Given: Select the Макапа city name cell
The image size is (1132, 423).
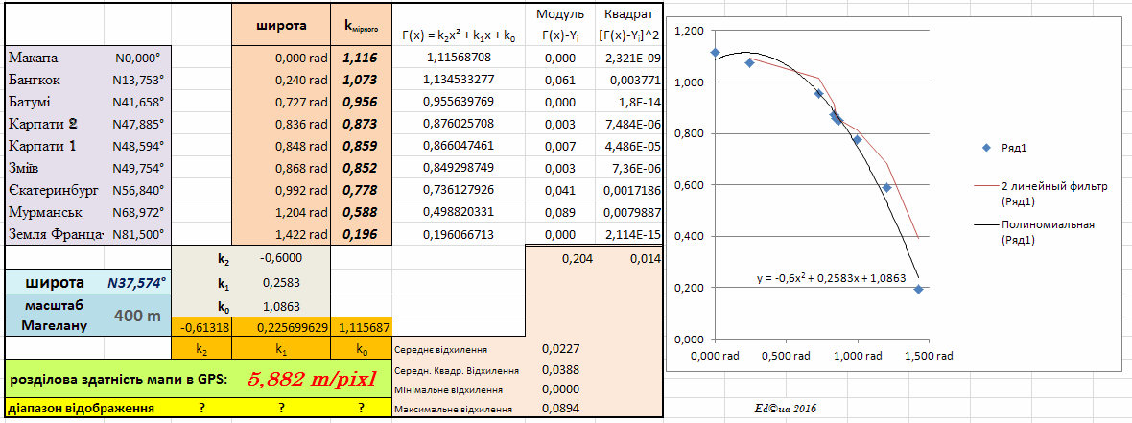Looking at the screenshot, I should click(x=35, y=58).
